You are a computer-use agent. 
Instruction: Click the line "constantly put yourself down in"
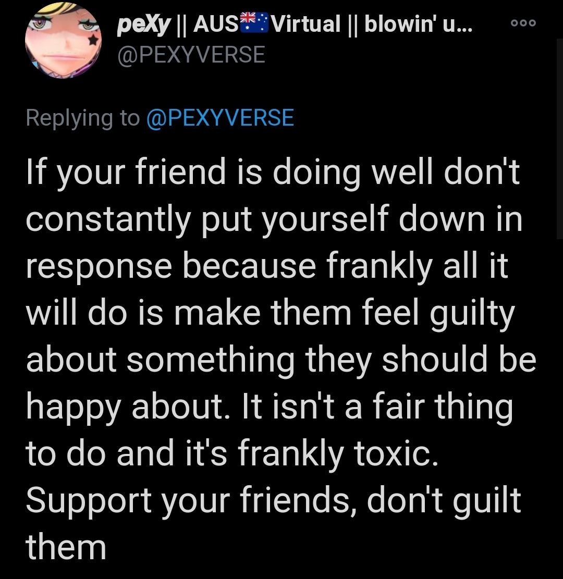click(274, 219)
